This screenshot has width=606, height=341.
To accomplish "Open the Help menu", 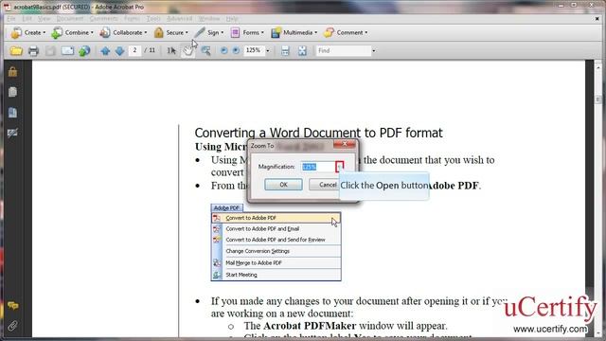I will point(232,19).
